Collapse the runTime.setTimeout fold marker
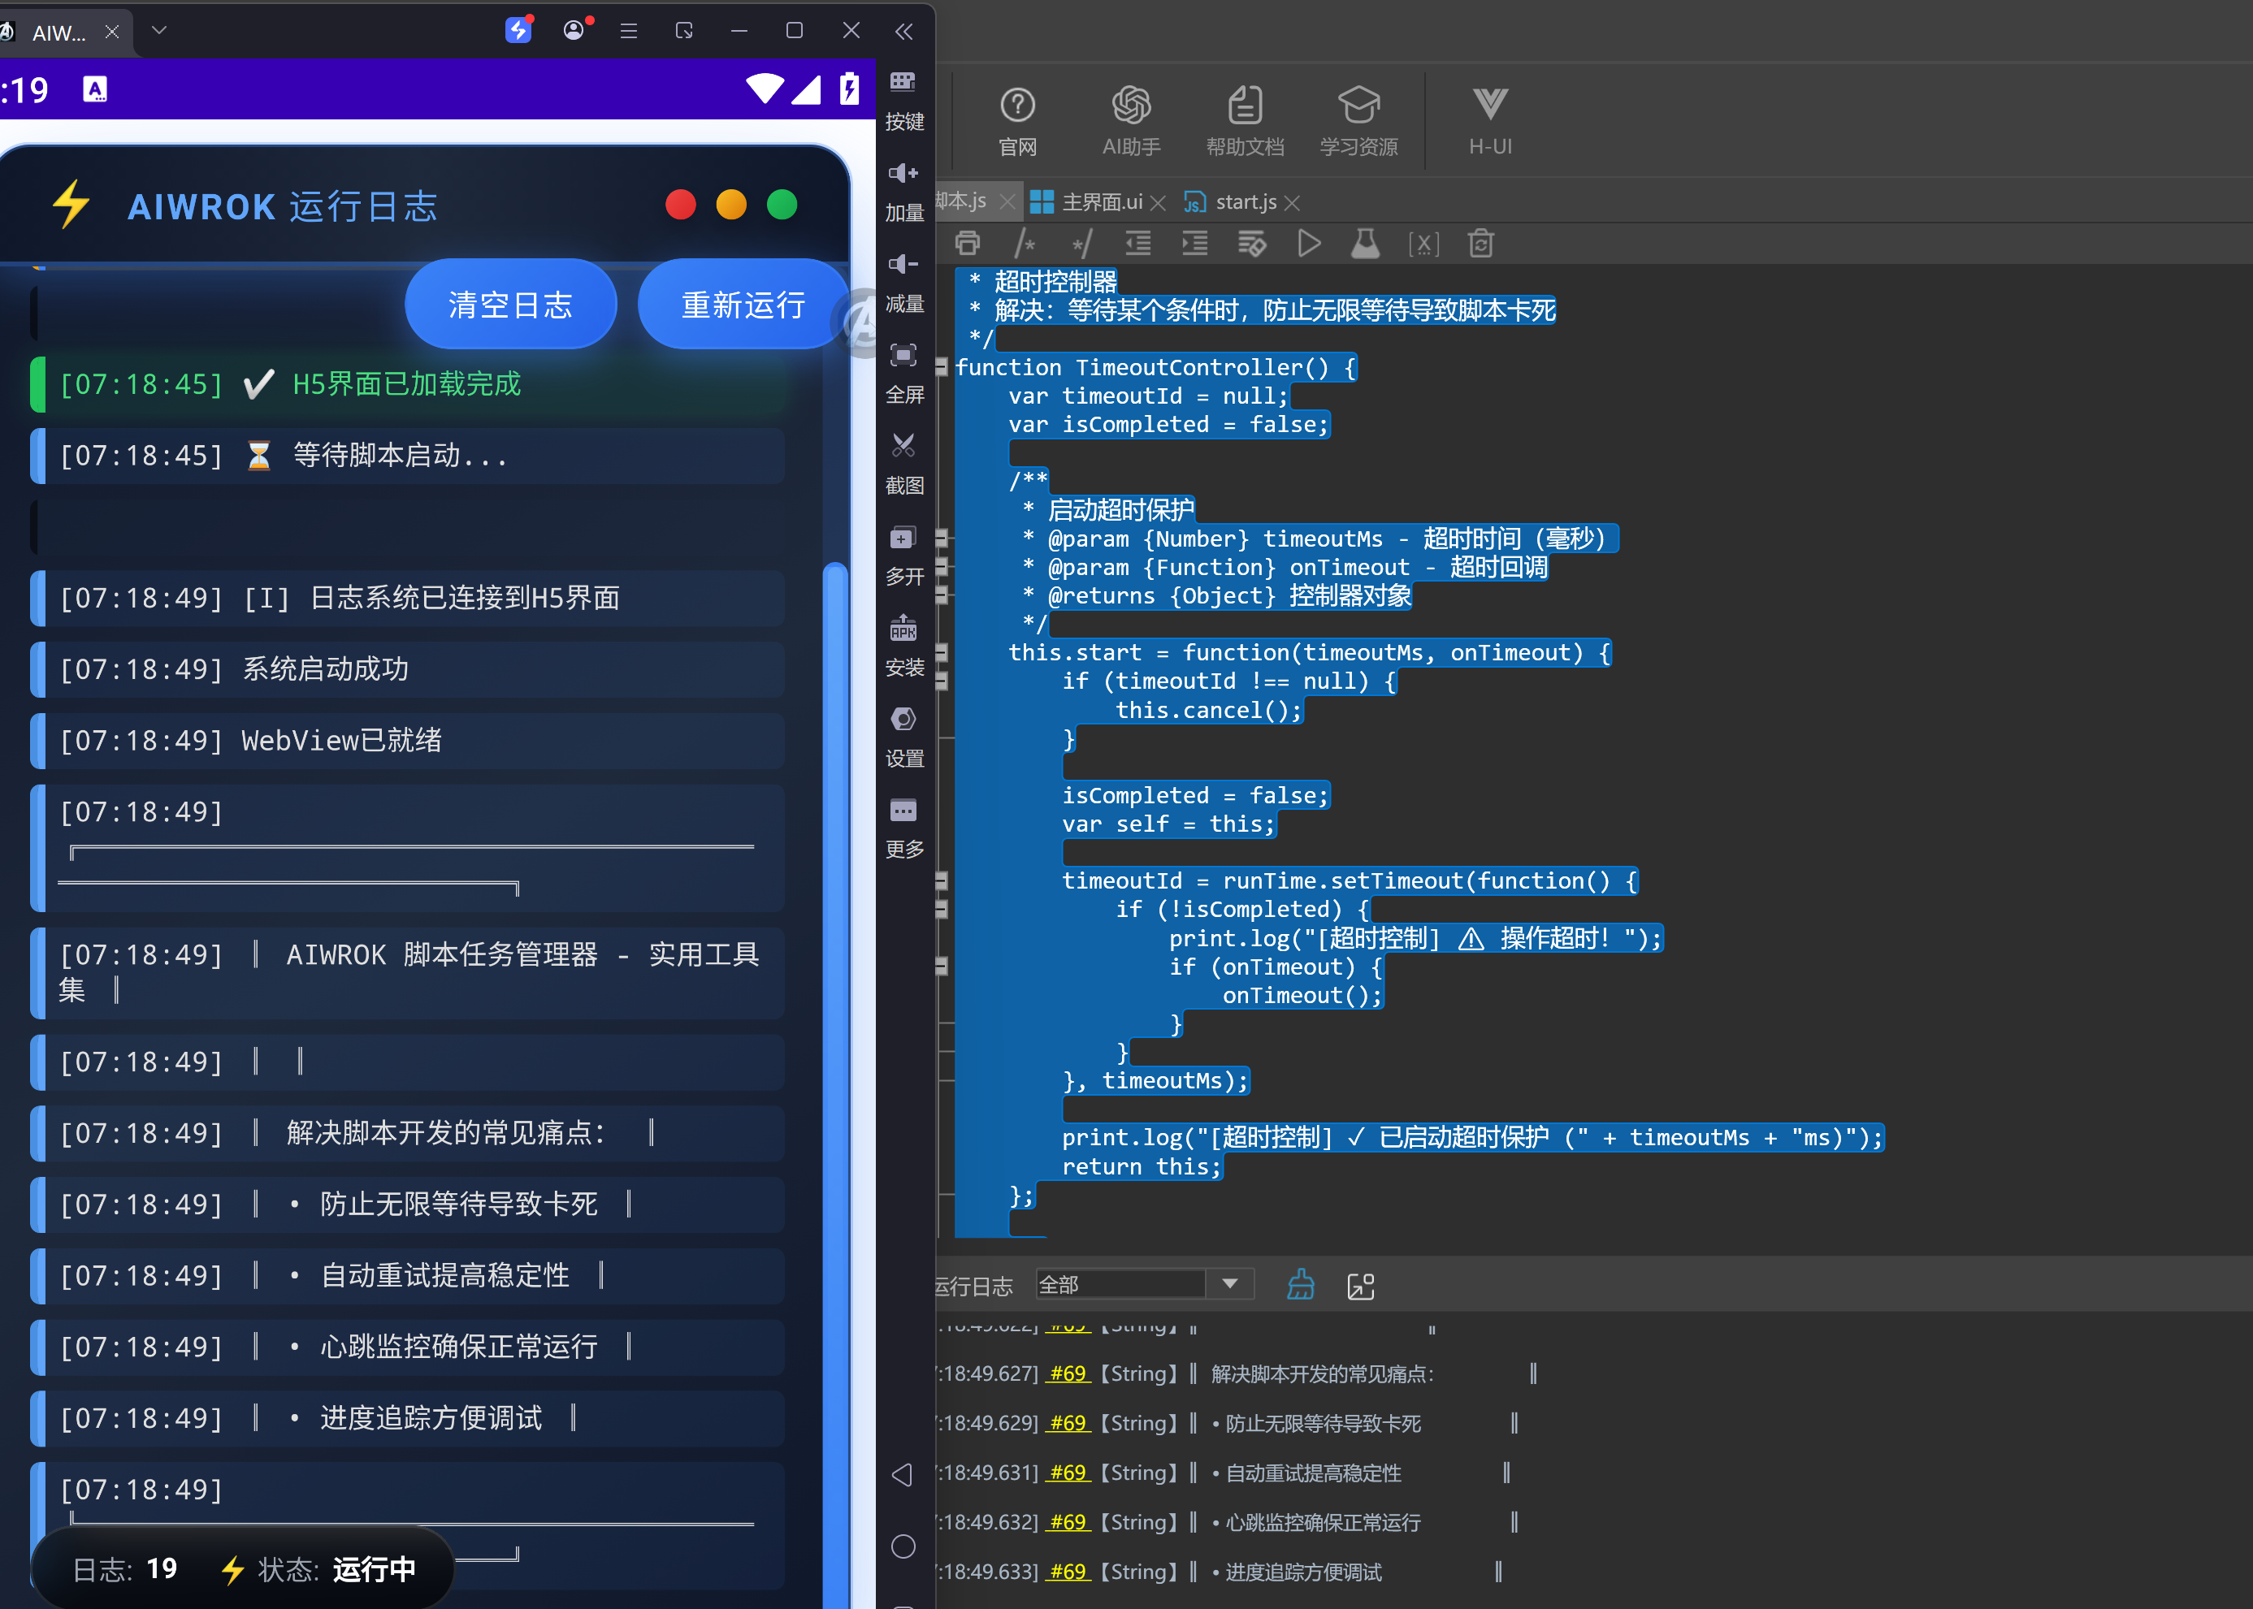Image resolution: width=2253 pixels, height=1609 pixels. pos(941,880)
